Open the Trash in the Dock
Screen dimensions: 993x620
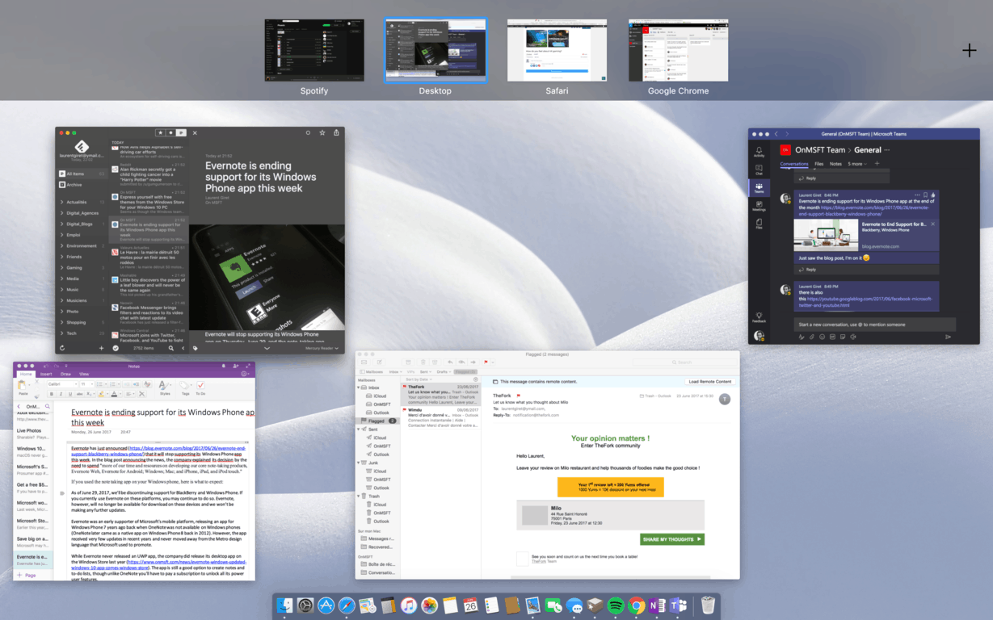(708, 605)
